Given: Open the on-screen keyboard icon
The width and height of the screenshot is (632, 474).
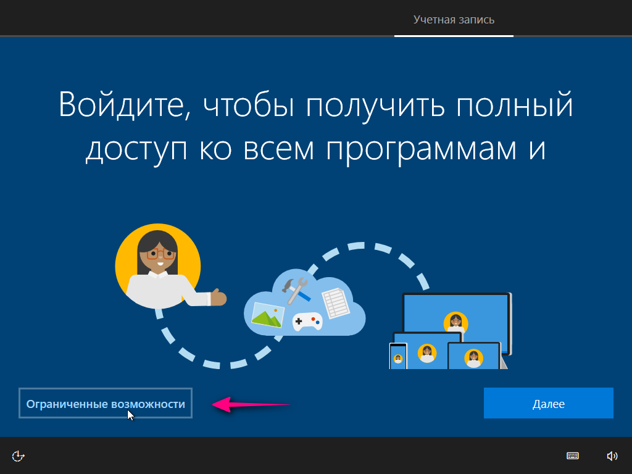Looking at the screenshot, I should point(573,456).
